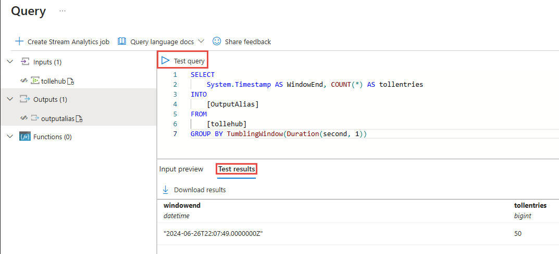Image resolution: width=559 pixels, height=254 pixels.
Task: Click the Share feedback smiley icon
Action: 217,42
